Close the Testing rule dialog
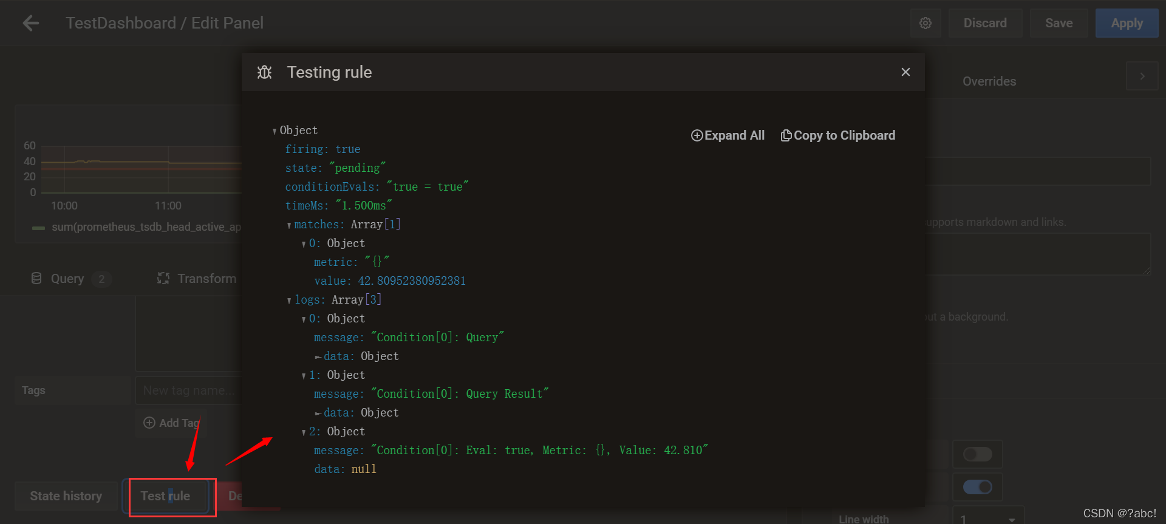The height and width of the screenshot is (524, 1166). coord(905,72)
